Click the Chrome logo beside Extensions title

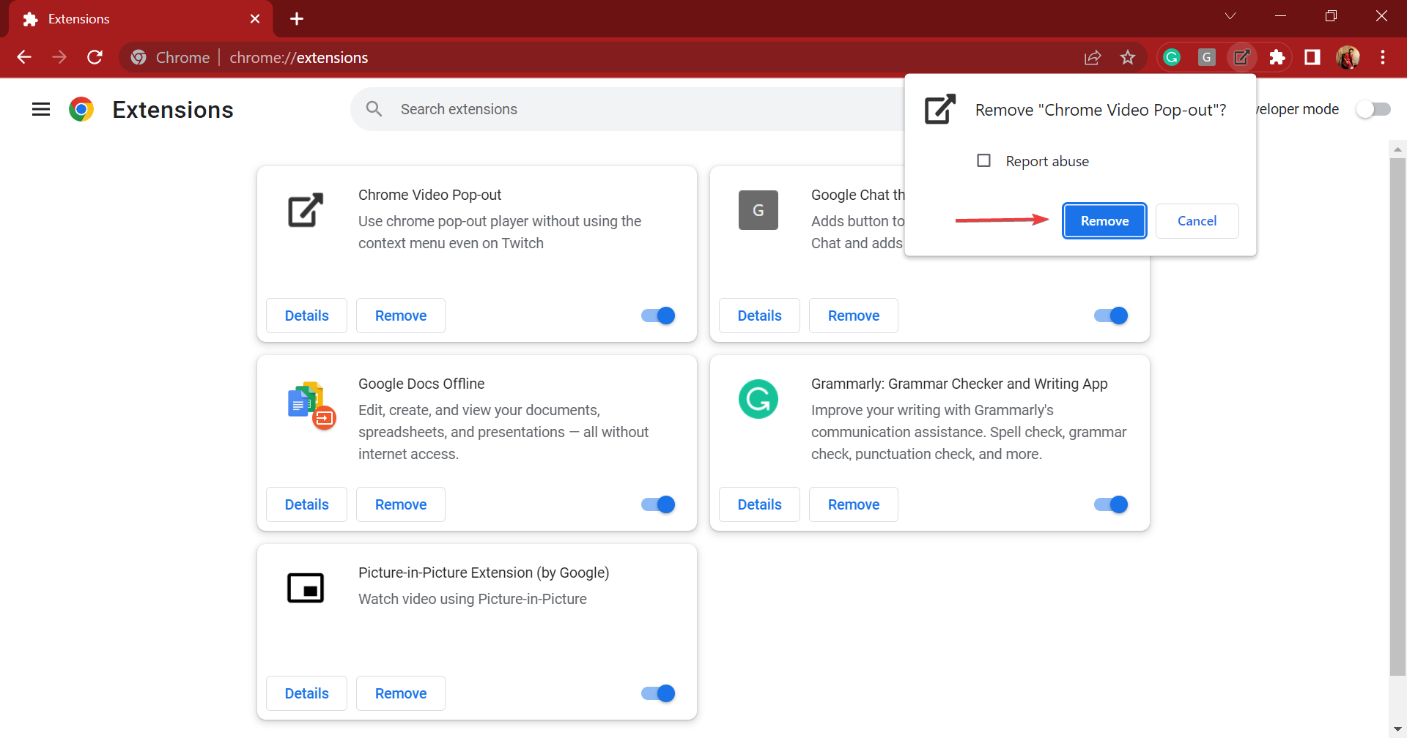click(81, 109)
